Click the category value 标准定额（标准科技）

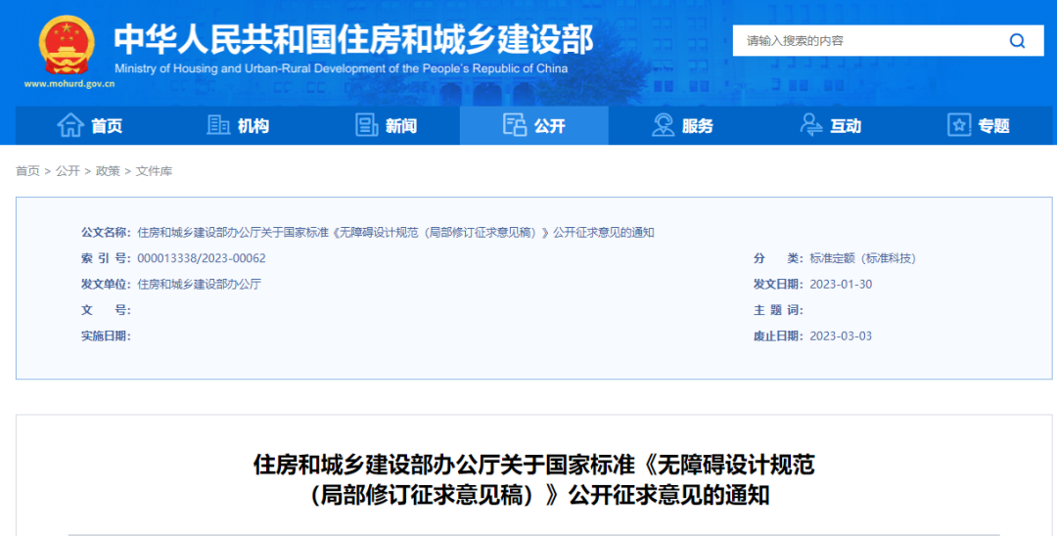(863, 258)
